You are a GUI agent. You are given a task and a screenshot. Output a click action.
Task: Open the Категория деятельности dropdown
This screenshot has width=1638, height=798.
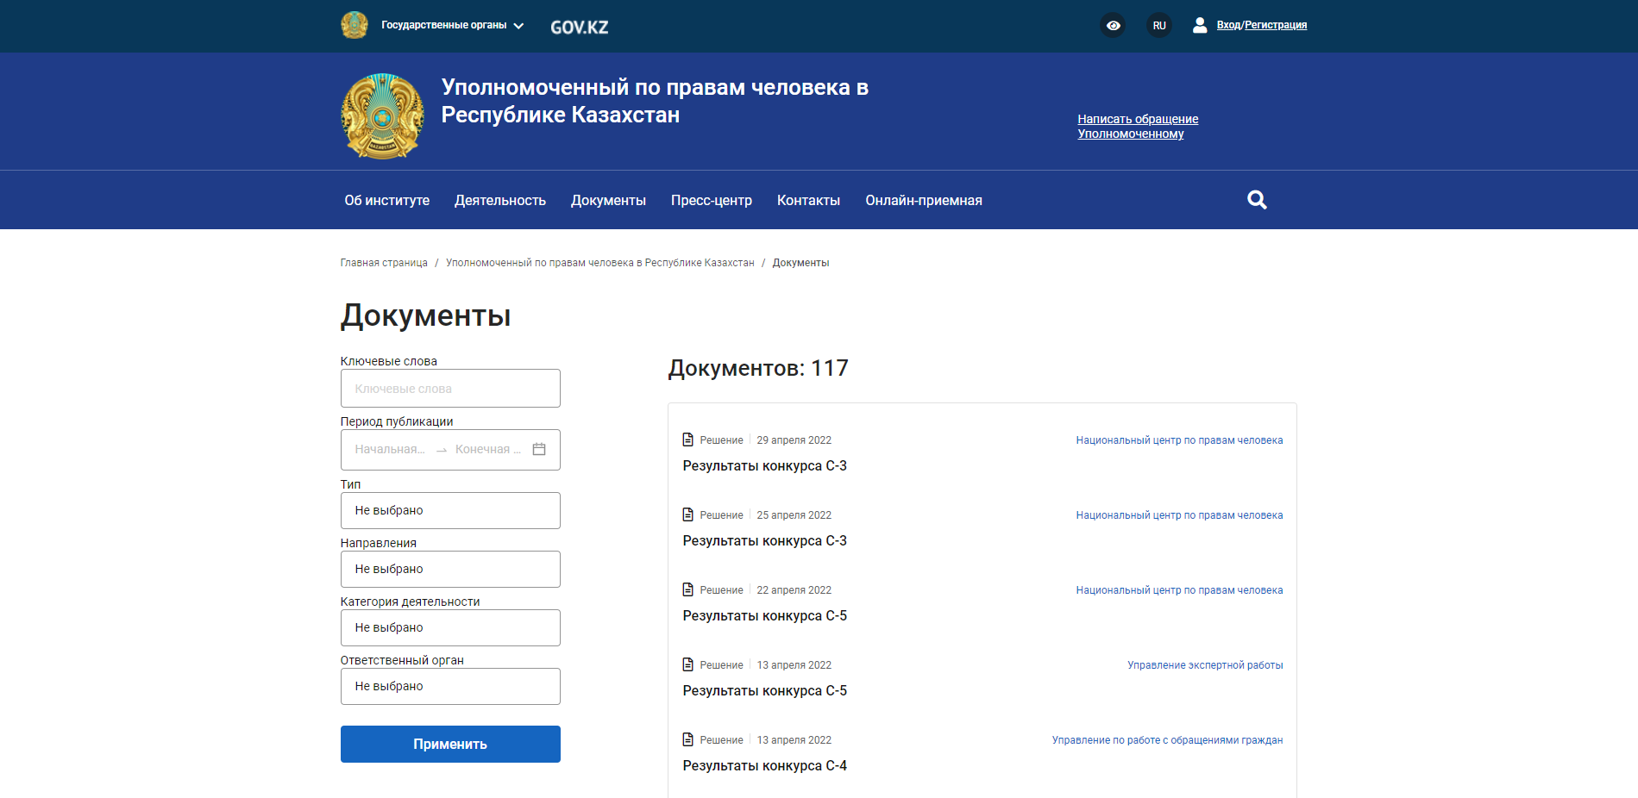point(450,627)
